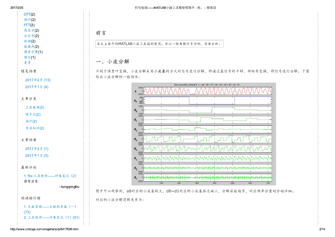Click the page URL in the footer

44,229
